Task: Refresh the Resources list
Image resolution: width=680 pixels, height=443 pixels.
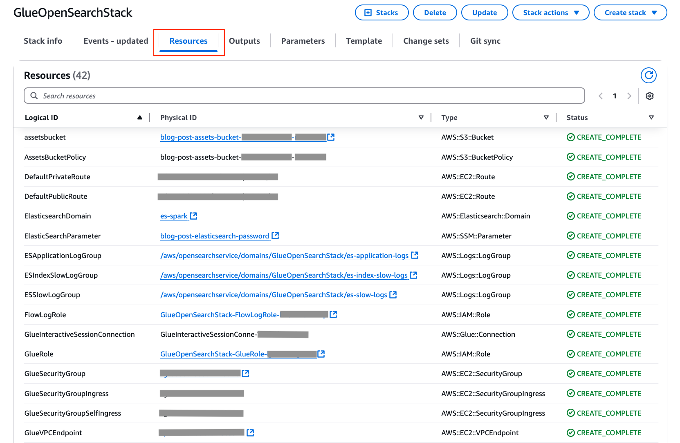Action: (649, 75)
